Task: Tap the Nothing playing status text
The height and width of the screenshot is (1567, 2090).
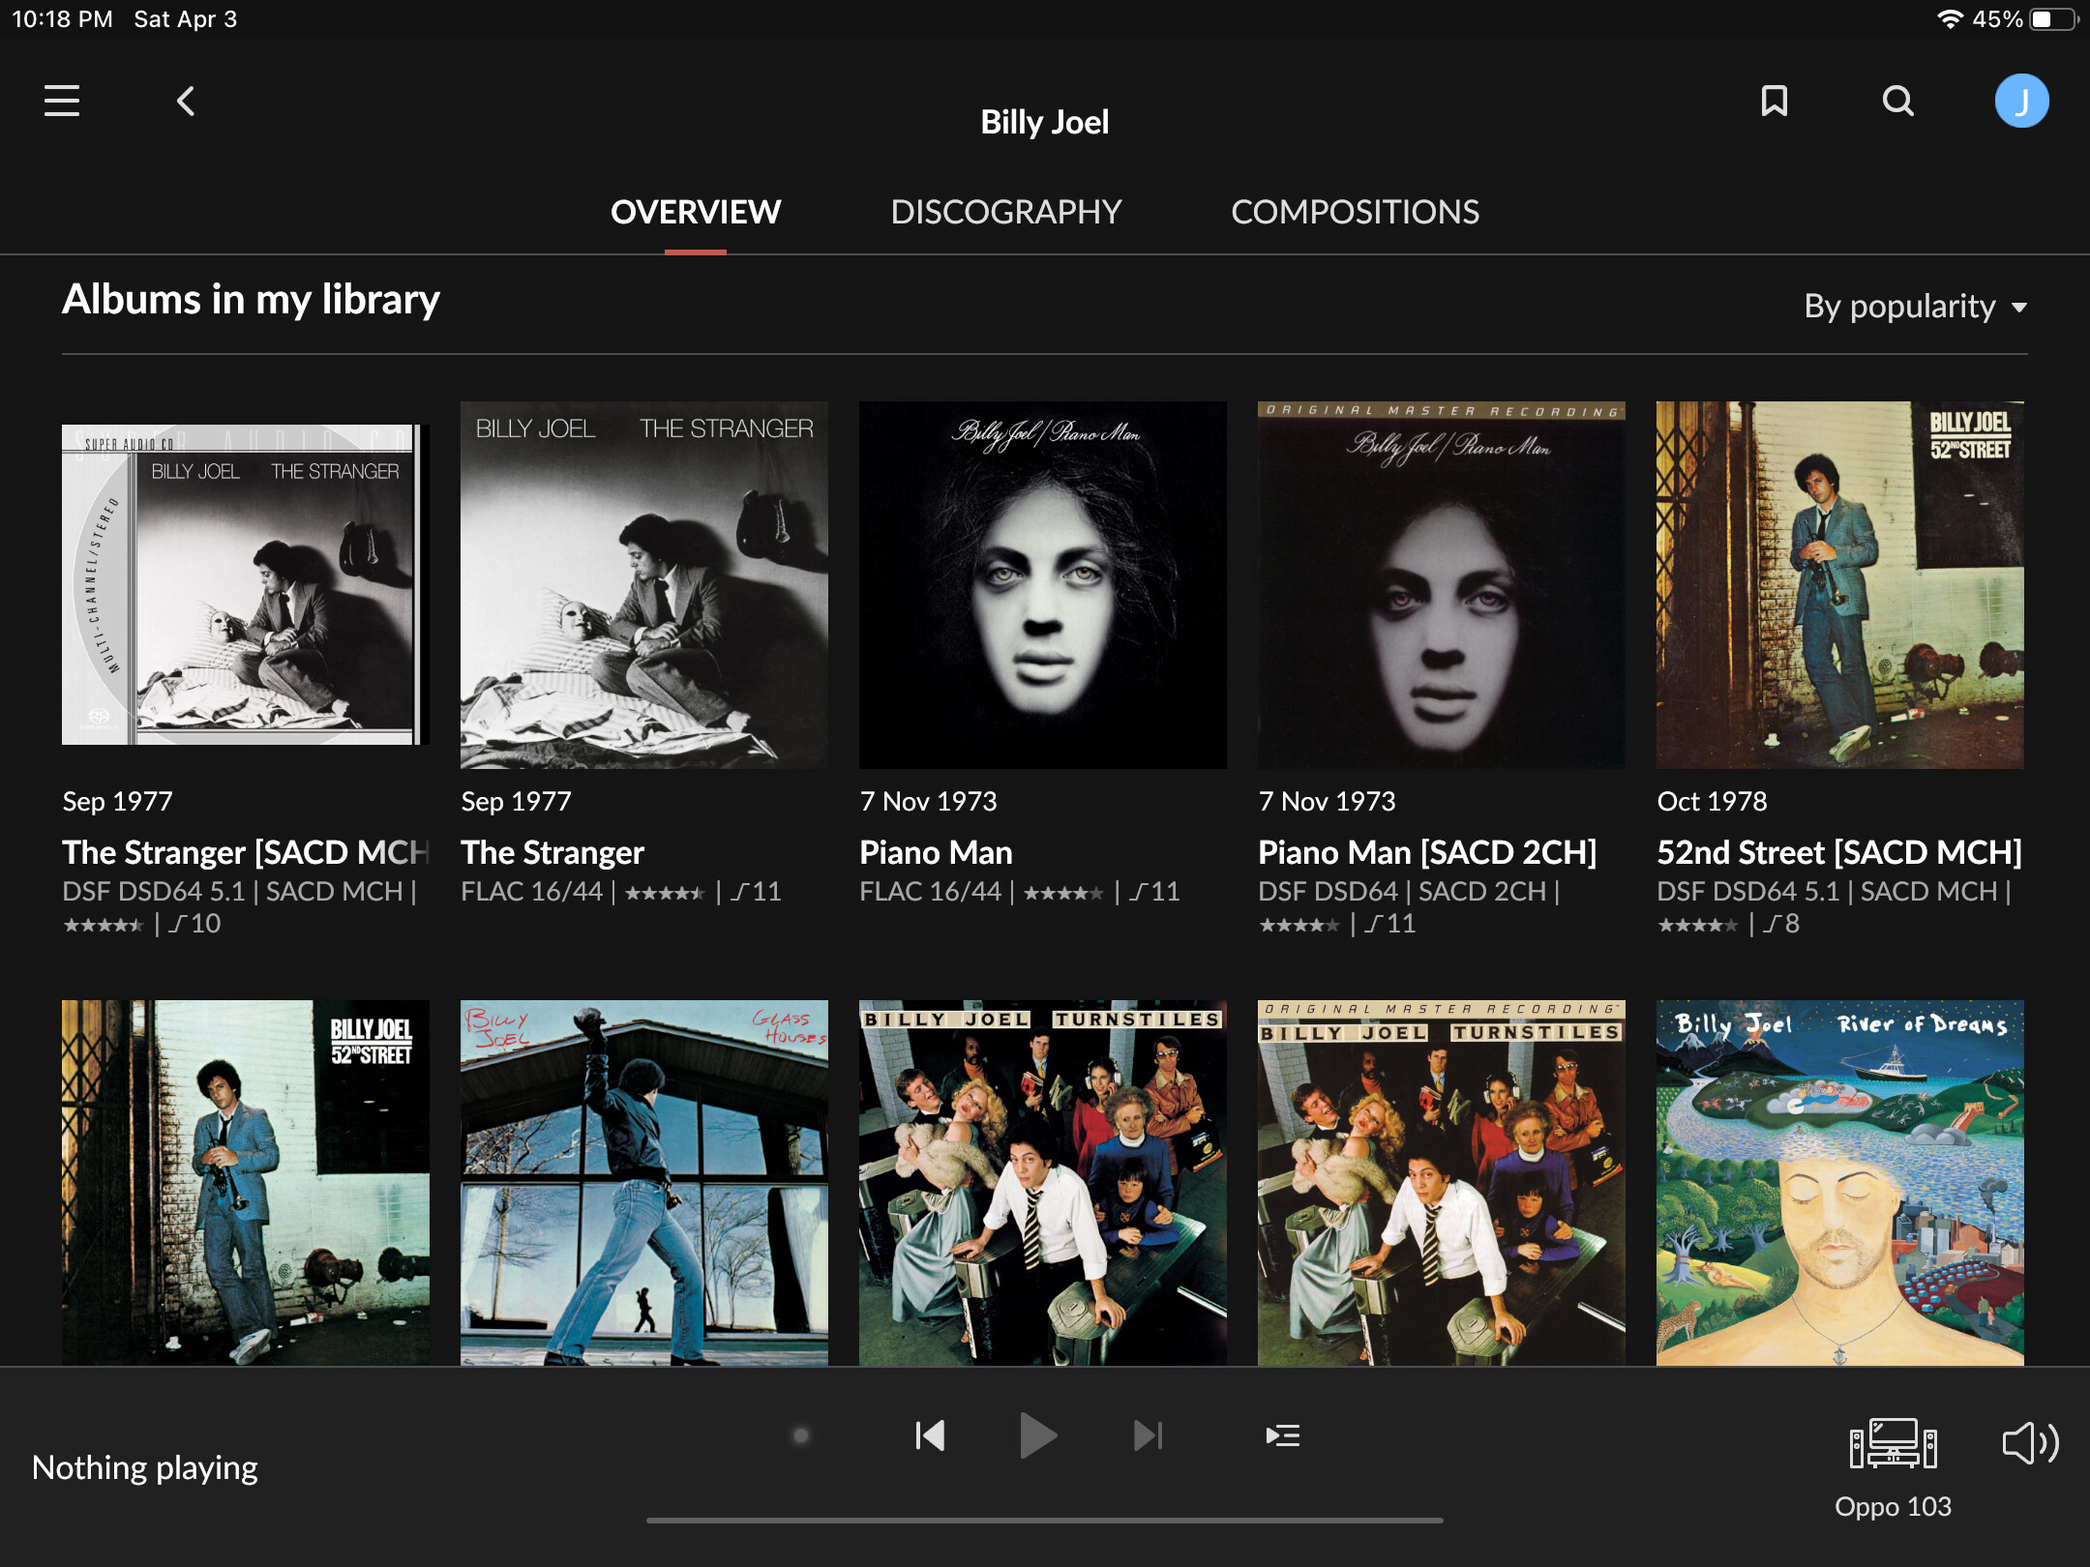Action: [x=145, y=1467]
